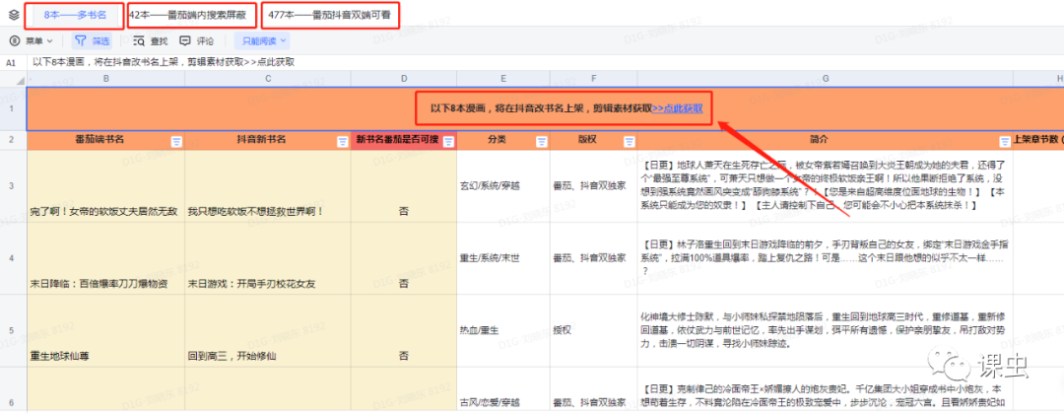The image size is (1064, 413).
Task: Click 否 cell in row 5
Action: pos(404,331)
